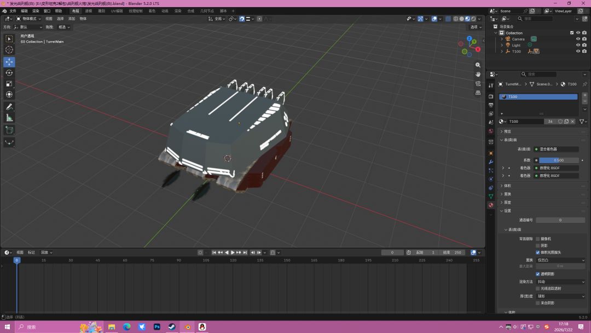This screenshot has height=333, width=591.
Task: Hide the Camera object eye icon
Action: pyautogui.click(x=578, y=39)
